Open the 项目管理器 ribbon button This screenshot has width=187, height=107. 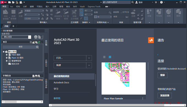[5, 15]
